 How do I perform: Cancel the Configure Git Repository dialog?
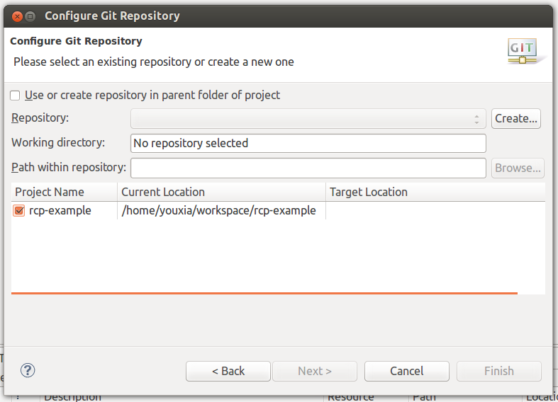point(407,371)
